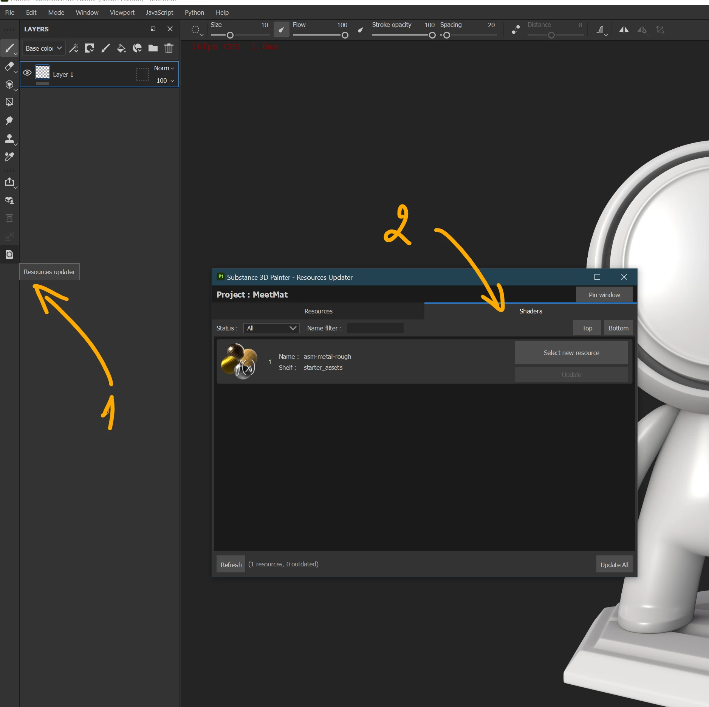Toggle visibility of Layer 1
Screen dimensions: 709x707
(x=27, y=73)
